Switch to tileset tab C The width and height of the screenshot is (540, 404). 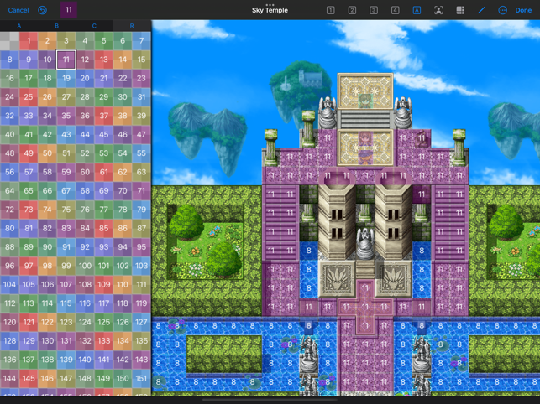[x=94, y=26]
